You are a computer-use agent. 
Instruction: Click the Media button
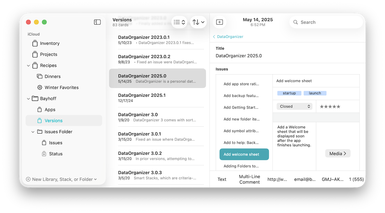[338, 153]
